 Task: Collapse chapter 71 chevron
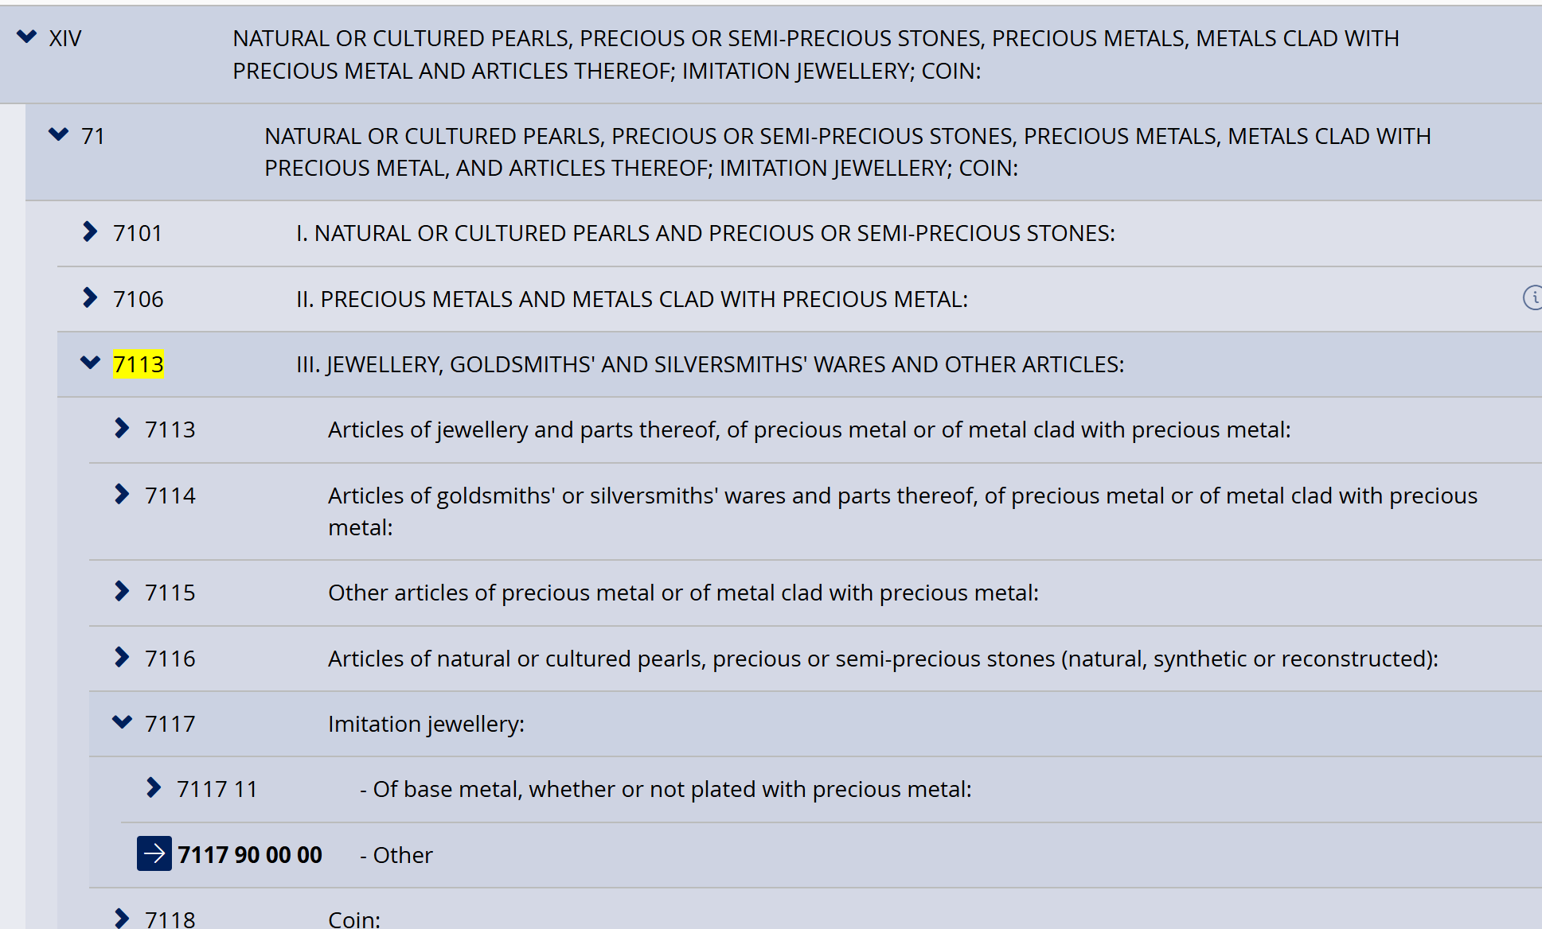[59, 134]
